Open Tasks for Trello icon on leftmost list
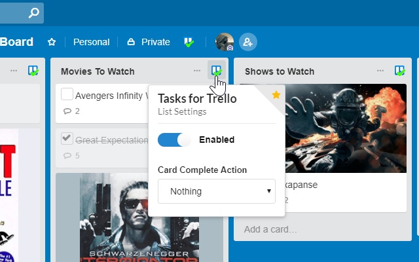Image resolution: width=419 pixels, height=262 pixels. click(x=33, y=71)
